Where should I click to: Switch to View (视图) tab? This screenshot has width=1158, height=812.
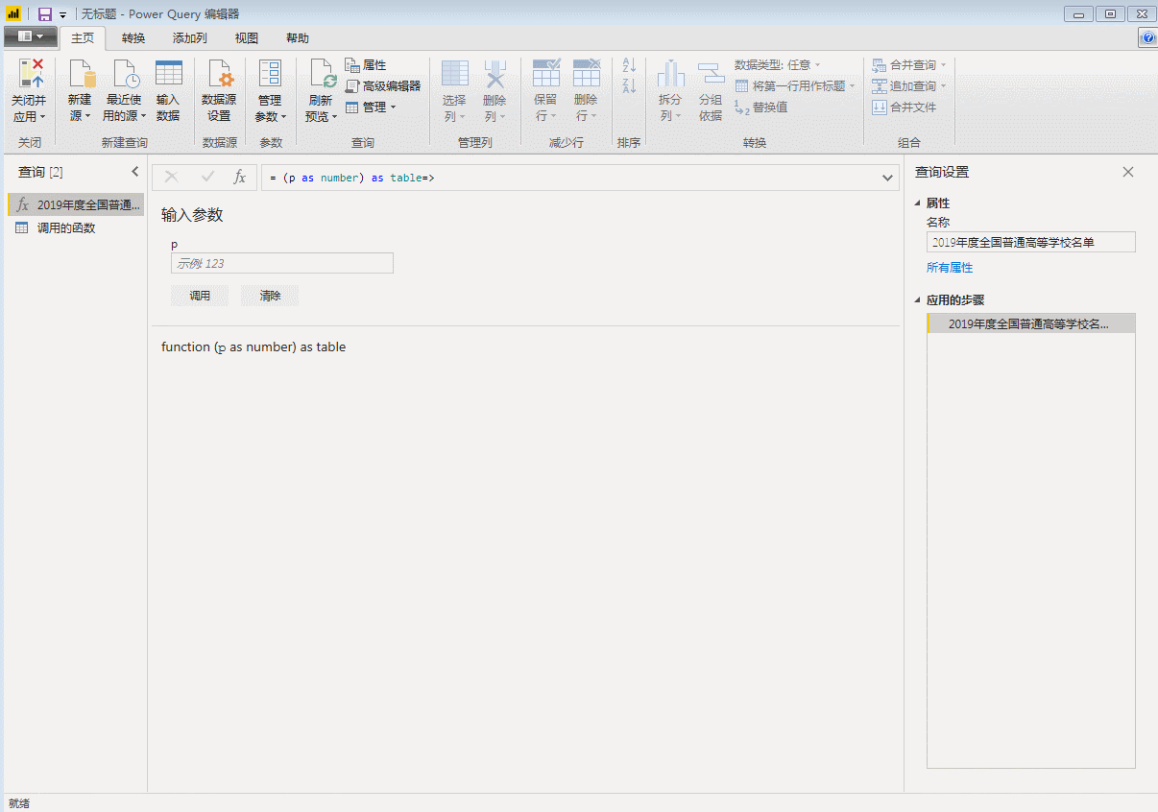click(247, 38)
